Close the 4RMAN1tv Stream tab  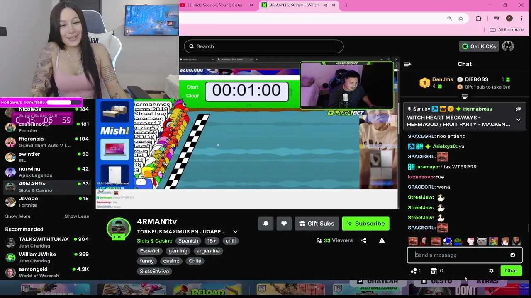pyautogui.click(x=334, y=5)
